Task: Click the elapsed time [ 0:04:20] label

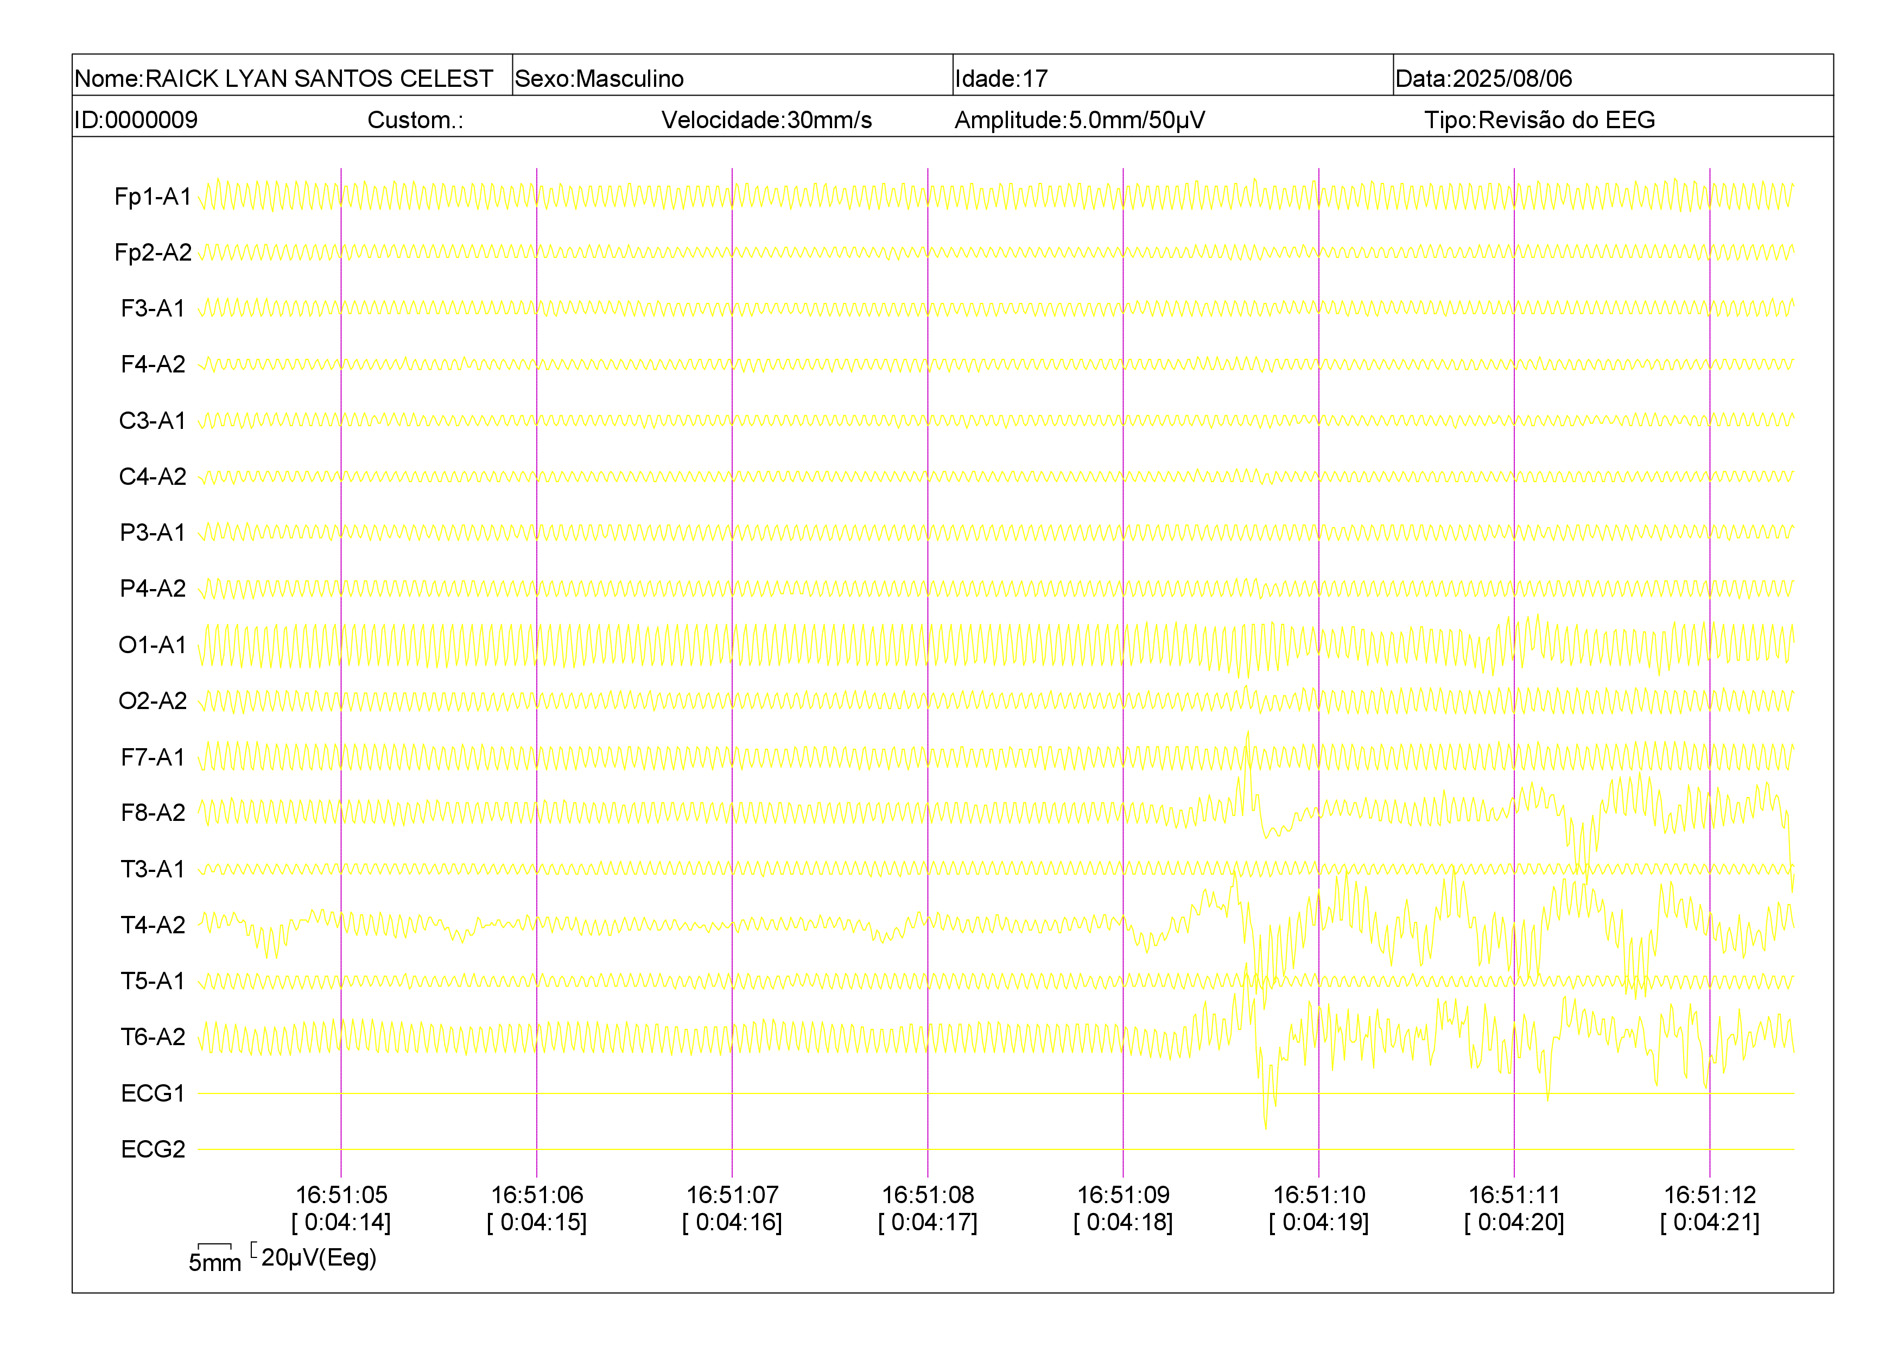Action: (x=1514, y=1223)
